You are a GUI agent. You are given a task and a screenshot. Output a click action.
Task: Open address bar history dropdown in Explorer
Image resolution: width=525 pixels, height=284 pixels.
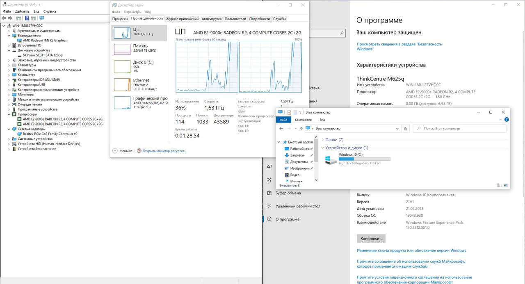pos(397,129)
